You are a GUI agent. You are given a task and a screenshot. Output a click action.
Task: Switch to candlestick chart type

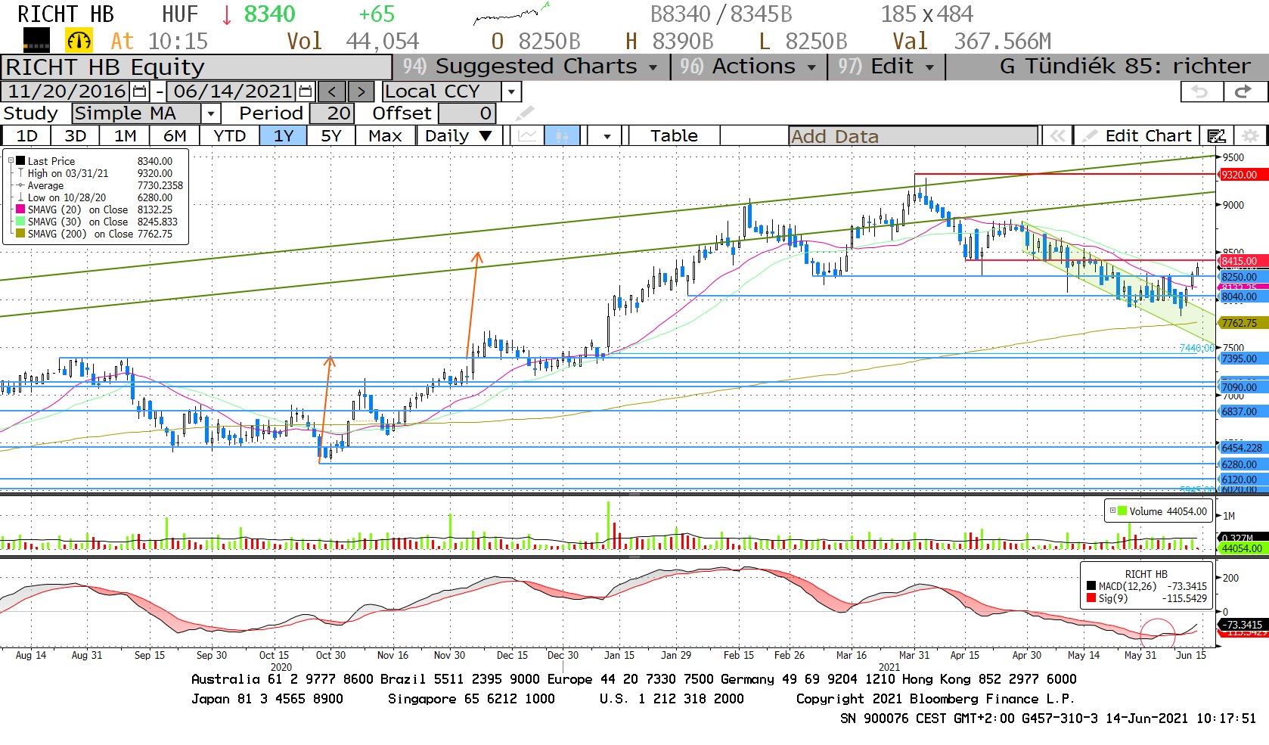(561, 136)
